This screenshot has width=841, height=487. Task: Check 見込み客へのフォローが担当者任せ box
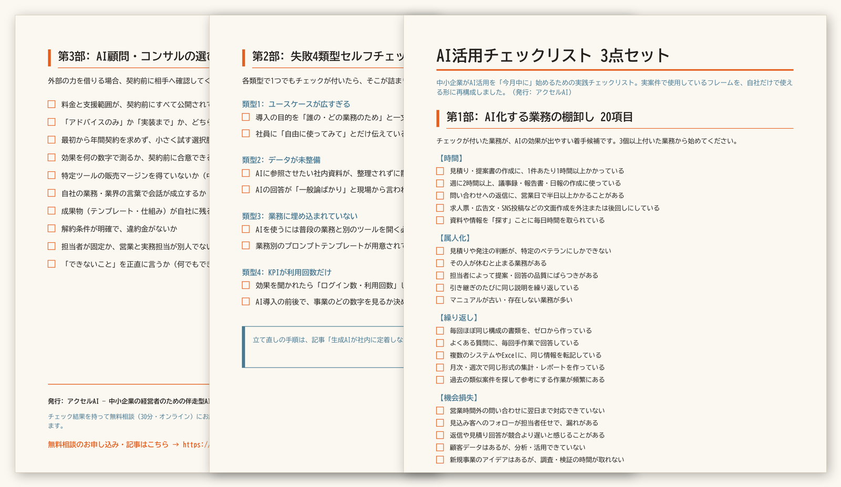pyautogui.click(x=440, y=423)
